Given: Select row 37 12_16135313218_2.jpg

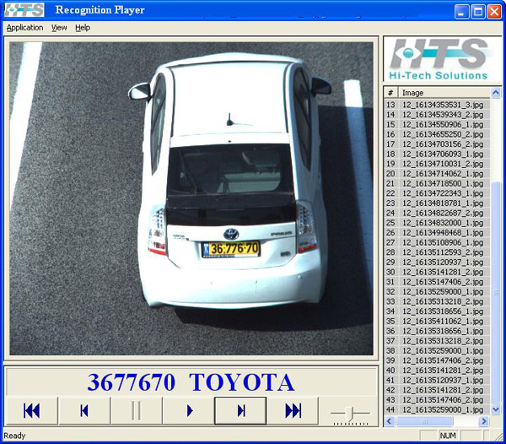Looking at the screenshot, I should (437, 341).
